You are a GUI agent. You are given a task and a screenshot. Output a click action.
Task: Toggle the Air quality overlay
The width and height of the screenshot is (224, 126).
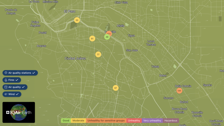point(15,87)
